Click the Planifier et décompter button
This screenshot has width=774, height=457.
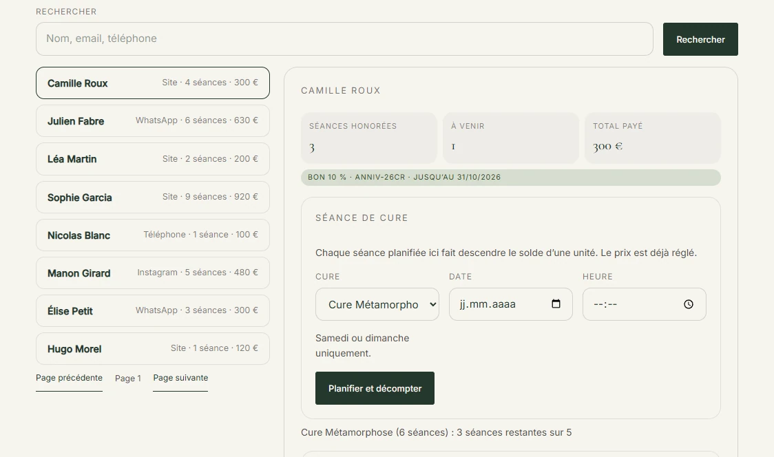pos(375,388)
